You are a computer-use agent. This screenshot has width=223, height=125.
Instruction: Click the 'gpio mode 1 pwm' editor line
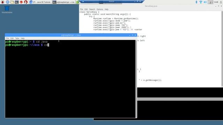point(112,21)
